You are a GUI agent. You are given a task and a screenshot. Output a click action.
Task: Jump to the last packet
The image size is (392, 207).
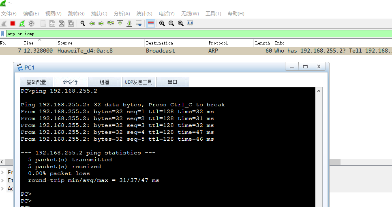coord(129,23)
